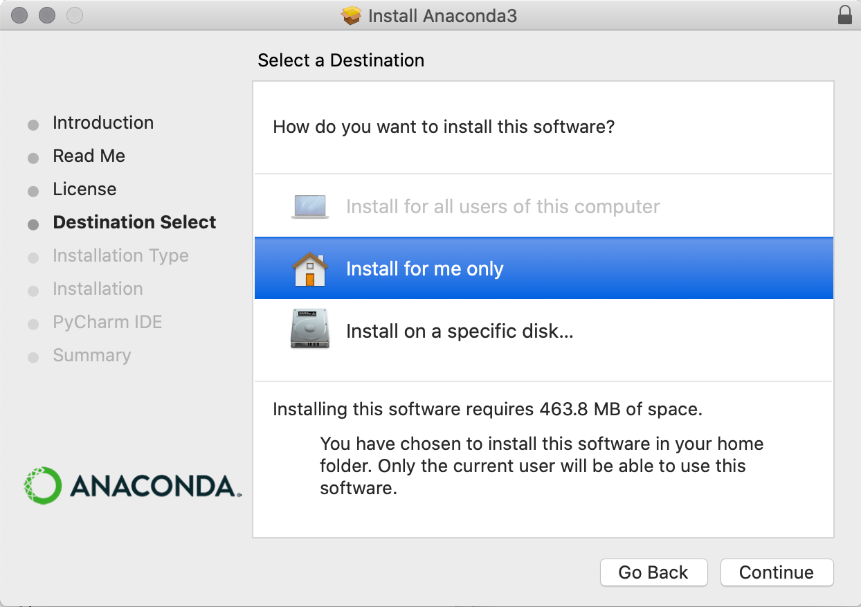Select Install for all users option
Viewport: 861px width, 607px height.
pyautogui.click(x=502, y=207)
